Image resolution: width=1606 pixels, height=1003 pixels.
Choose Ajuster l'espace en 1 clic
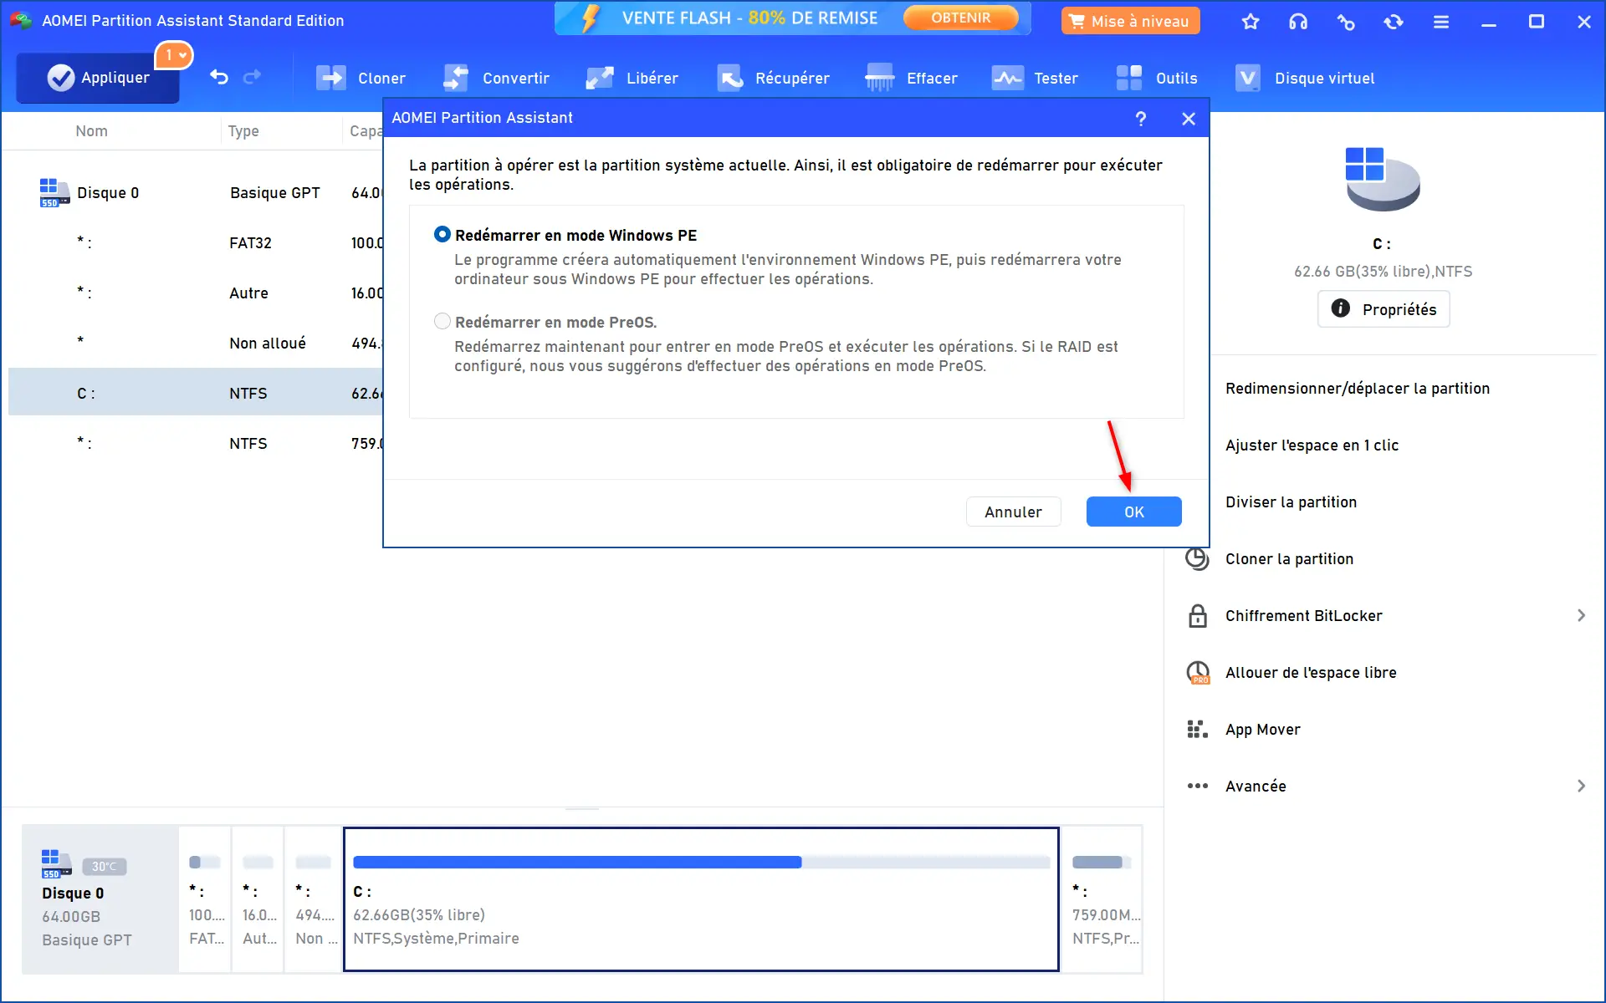click(1312, 445)
